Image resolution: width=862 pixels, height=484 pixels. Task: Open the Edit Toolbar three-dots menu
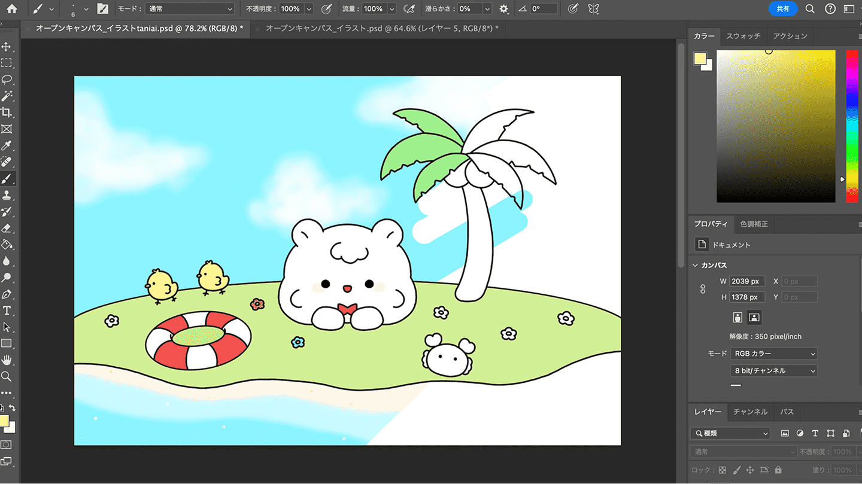click(7, 393)
